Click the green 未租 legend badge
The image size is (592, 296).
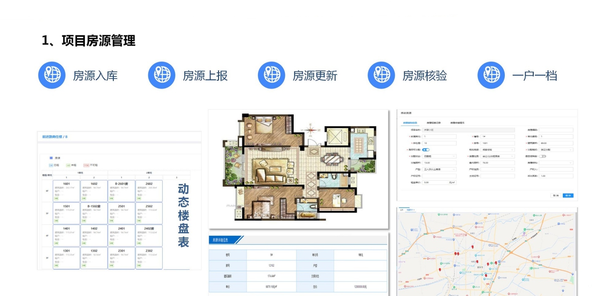tap(68, 165)
